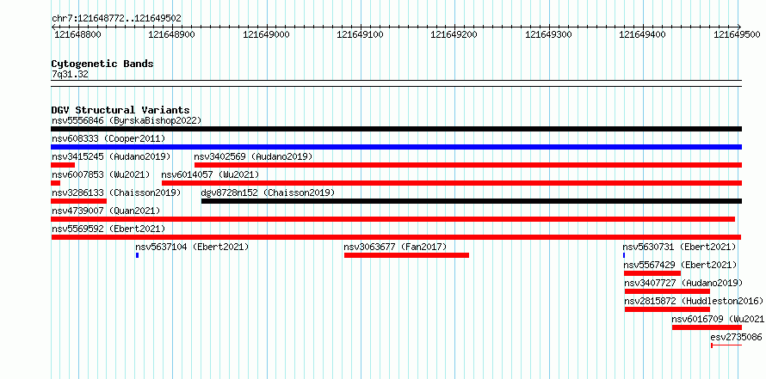
Task: Click the red nsv6016709 variant bar
Action: [x=707, y=327]
